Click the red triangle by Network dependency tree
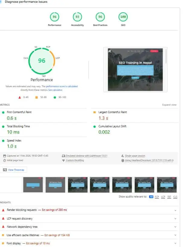Image resolution: width=188 pixels, height=247 pixels. (3, 227)
